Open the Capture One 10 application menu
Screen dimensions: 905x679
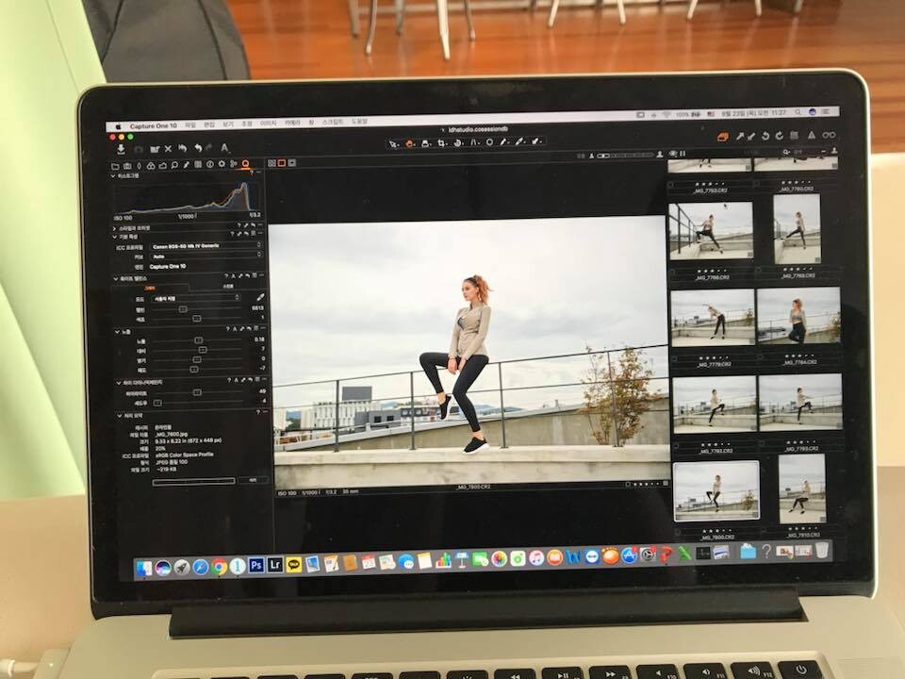[153, 125]
